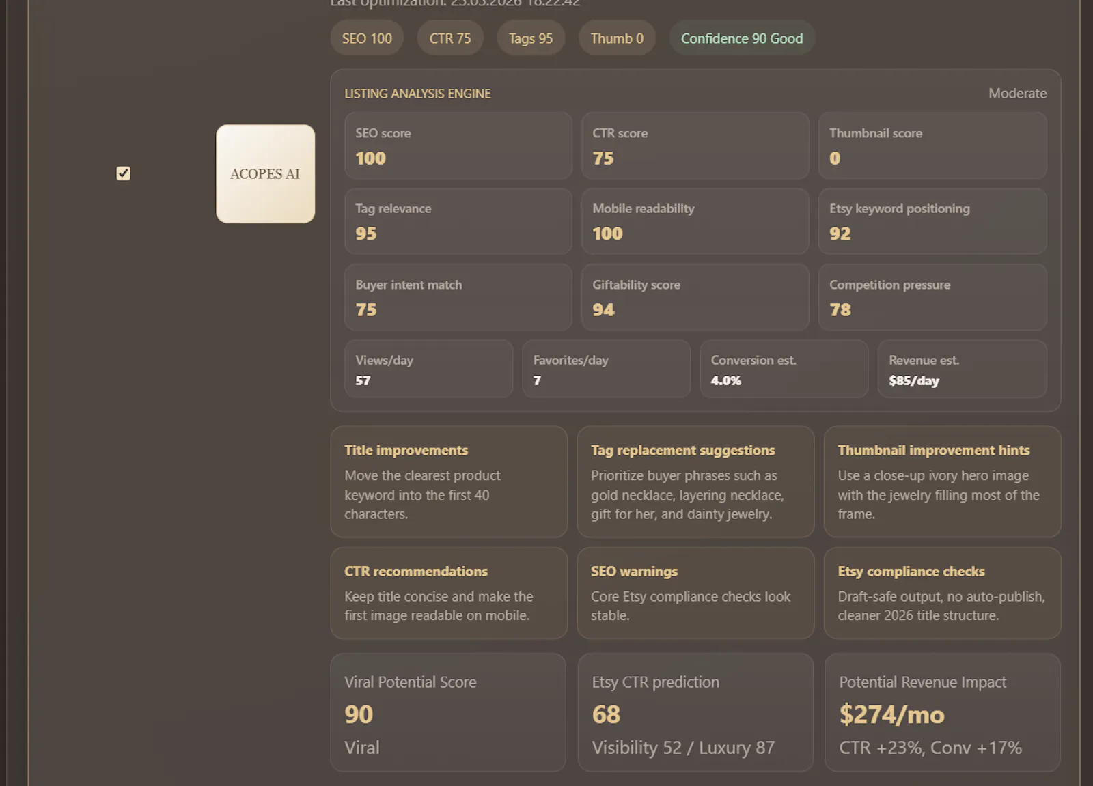Open the Tag replacement suggestions panel
The height and width of the screenshot is (786, 1093).
(x=695, y=482)
